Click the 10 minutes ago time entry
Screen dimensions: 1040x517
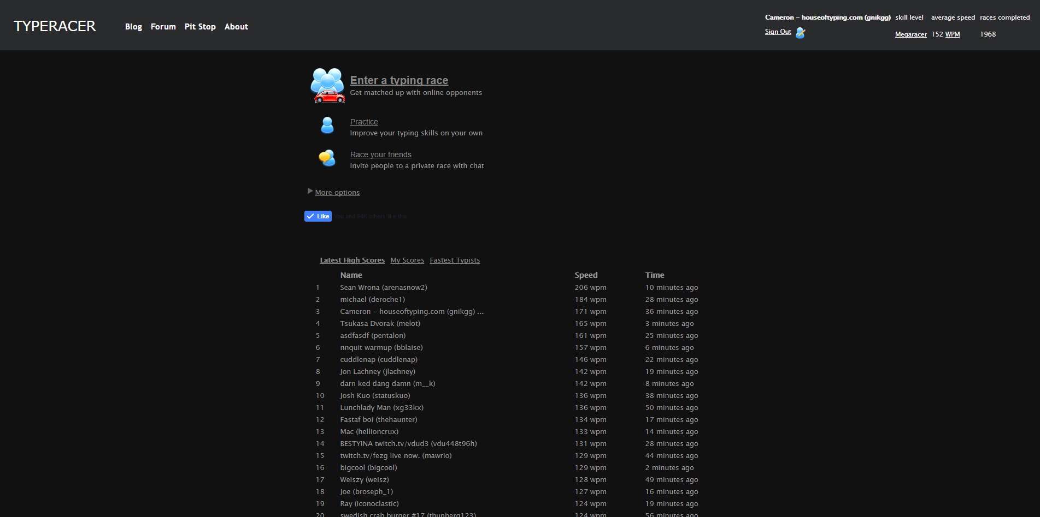pos(672,288)
